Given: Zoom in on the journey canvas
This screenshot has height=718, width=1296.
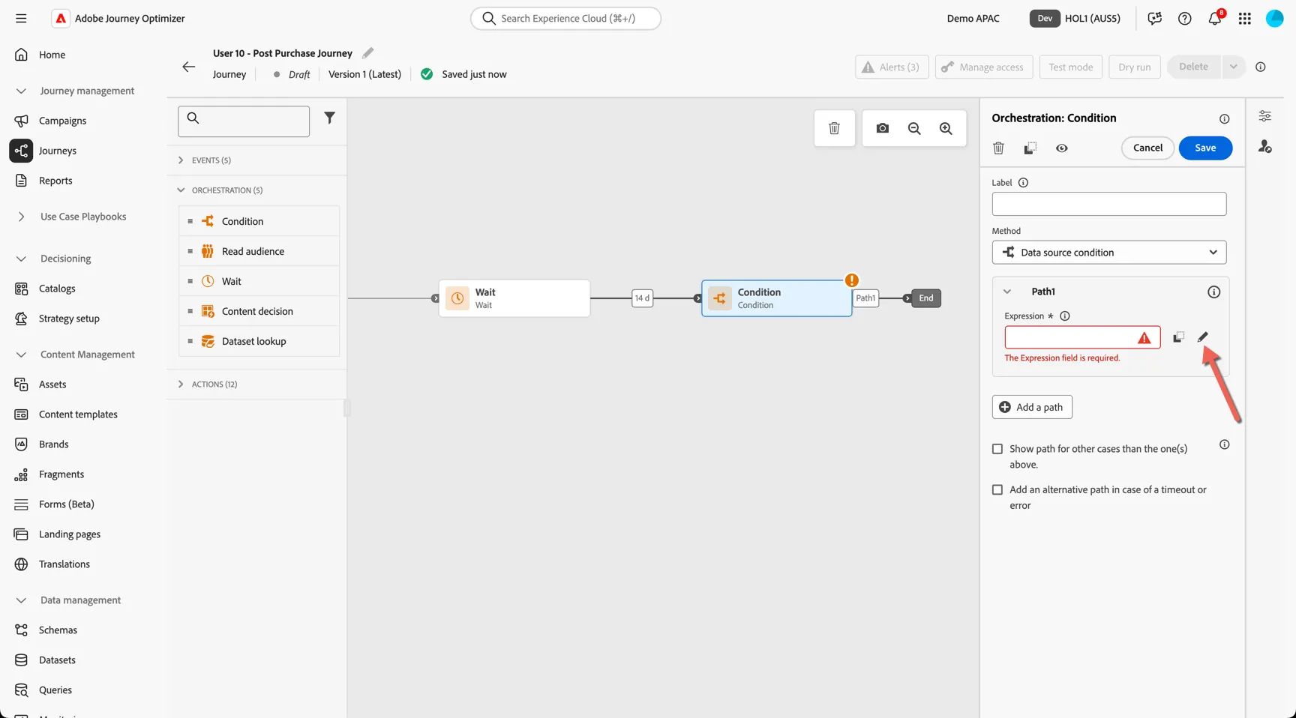Looking at the screenshot, I should pyautogui.click(x=946, y=128).
